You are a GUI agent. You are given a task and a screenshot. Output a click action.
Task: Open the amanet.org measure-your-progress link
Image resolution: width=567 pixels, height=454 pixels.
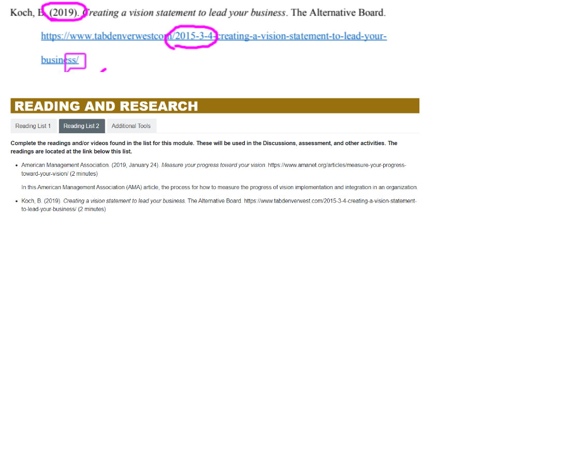click(x=336, y=165)
